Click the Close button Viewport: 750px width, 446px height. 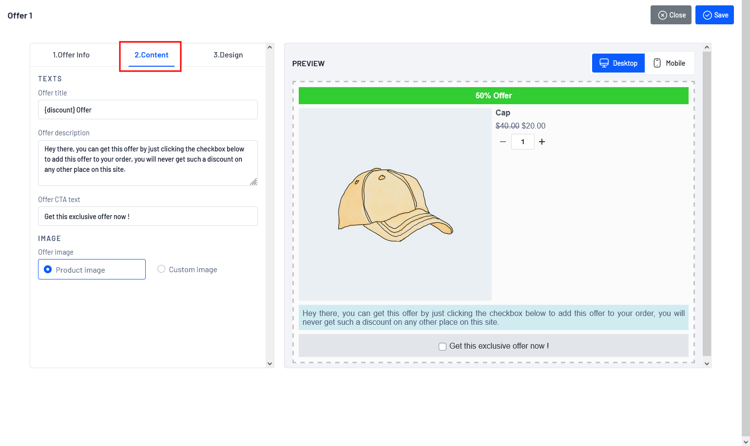[671, 15]
